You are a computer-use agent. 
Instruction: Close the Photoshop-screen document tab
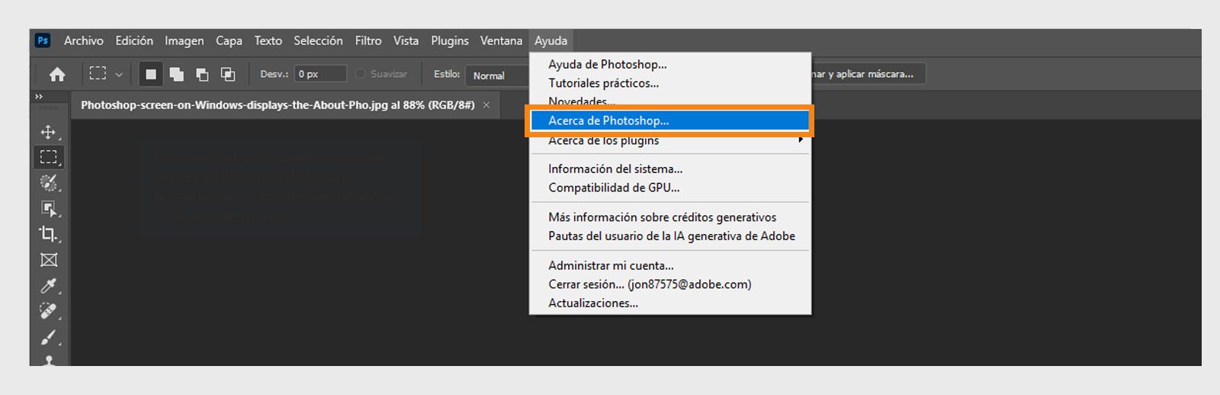[x=486, y=105]
